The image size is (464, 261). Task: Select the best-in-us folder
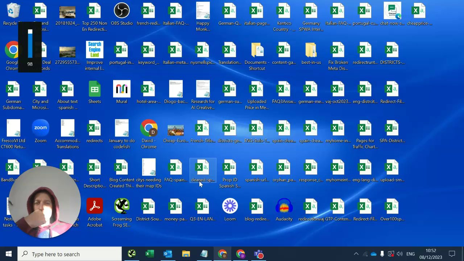[x=311, y=51]
